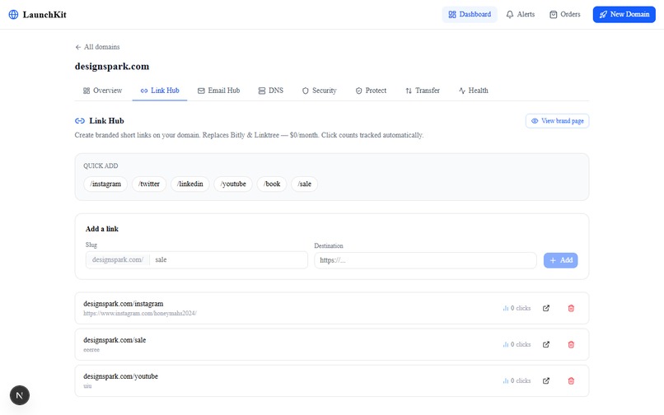The height and width of the screenshot is (415, 664).
Task: Click the click-count stats for youtube row
Action: pos(517,381)
